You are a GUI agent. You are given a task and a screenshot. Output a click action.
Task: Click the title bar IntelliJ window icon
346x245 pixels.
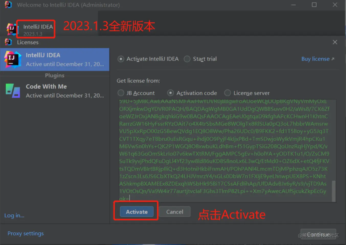point(8,5)
